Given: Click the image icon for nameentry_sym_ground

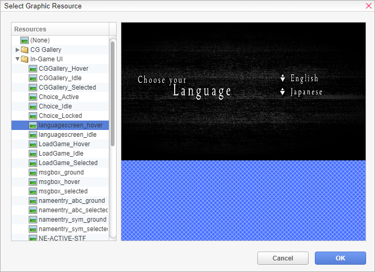Looking at the screenshot, I should [33, 220].
